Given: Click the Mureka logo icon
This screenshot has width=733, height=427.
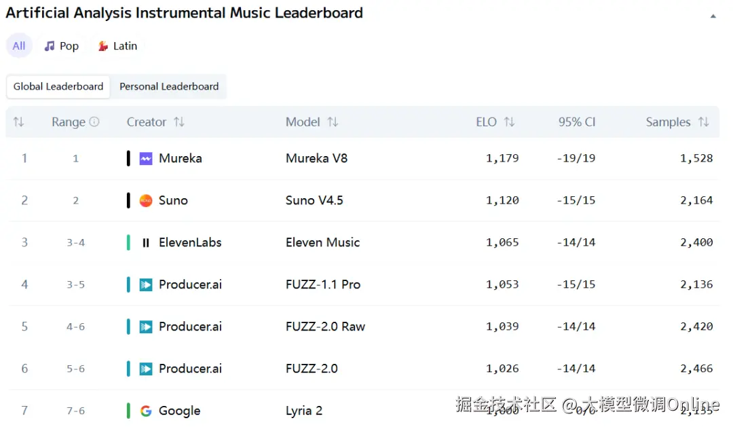Looking at the screenshot, I should click(146, 159).
